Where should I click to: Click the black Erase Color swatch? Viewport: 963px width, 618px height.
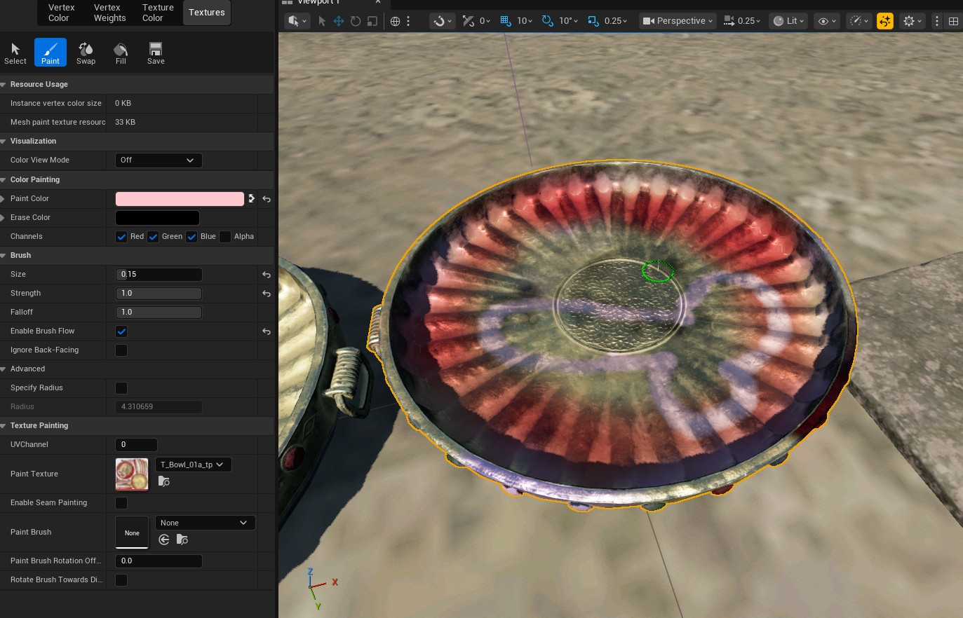pyautogui.click(x=157, y=218)
